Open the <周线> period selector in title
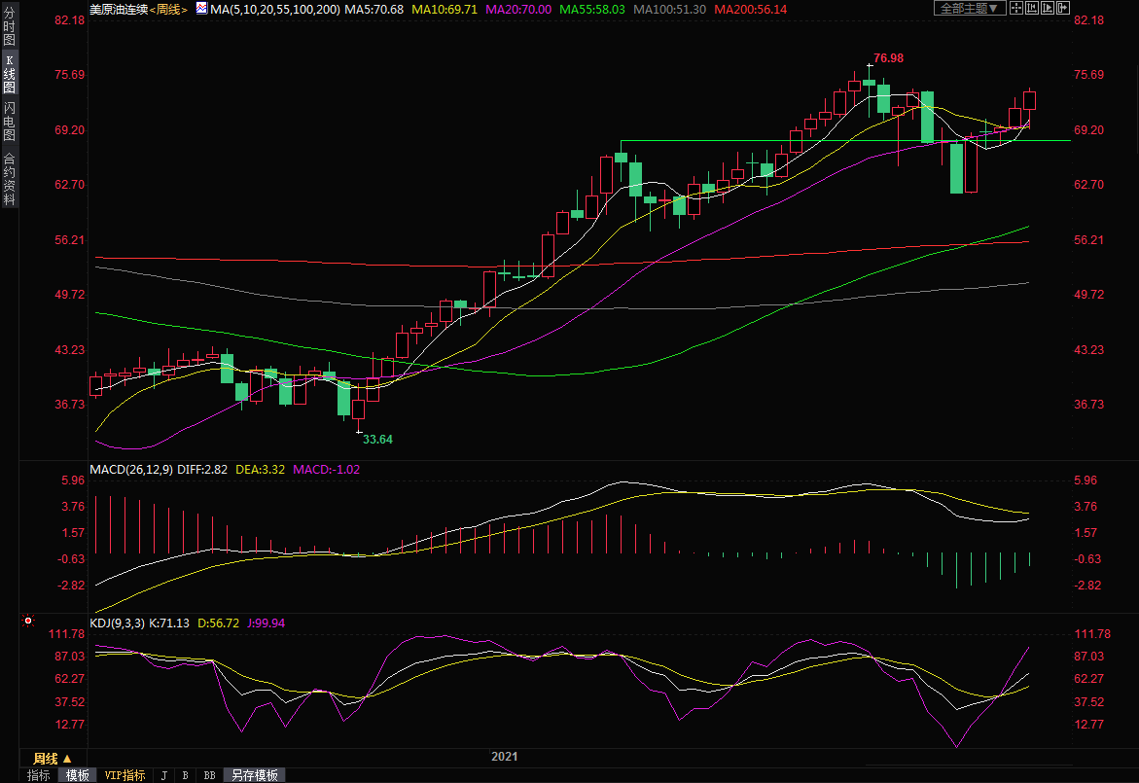Screen dimensions: 1139x783 (x=171, y=8)
